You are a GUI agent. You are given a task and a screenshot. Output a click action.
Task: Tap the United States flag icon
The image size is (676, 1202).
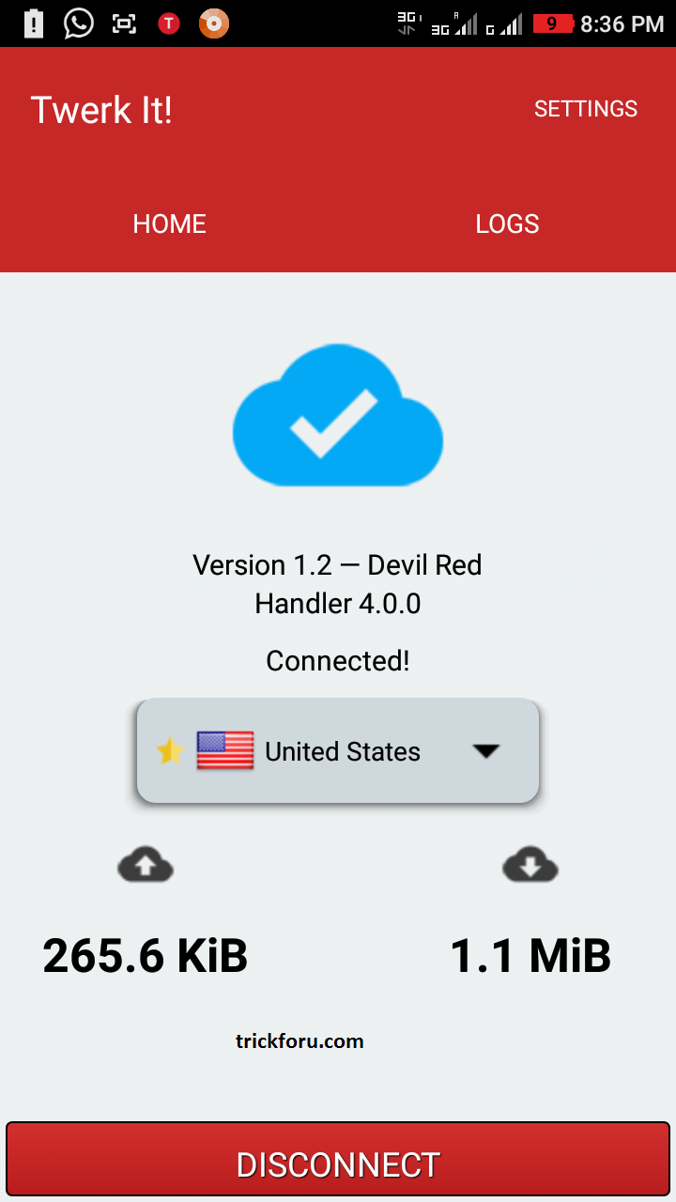tap(225, 751)
